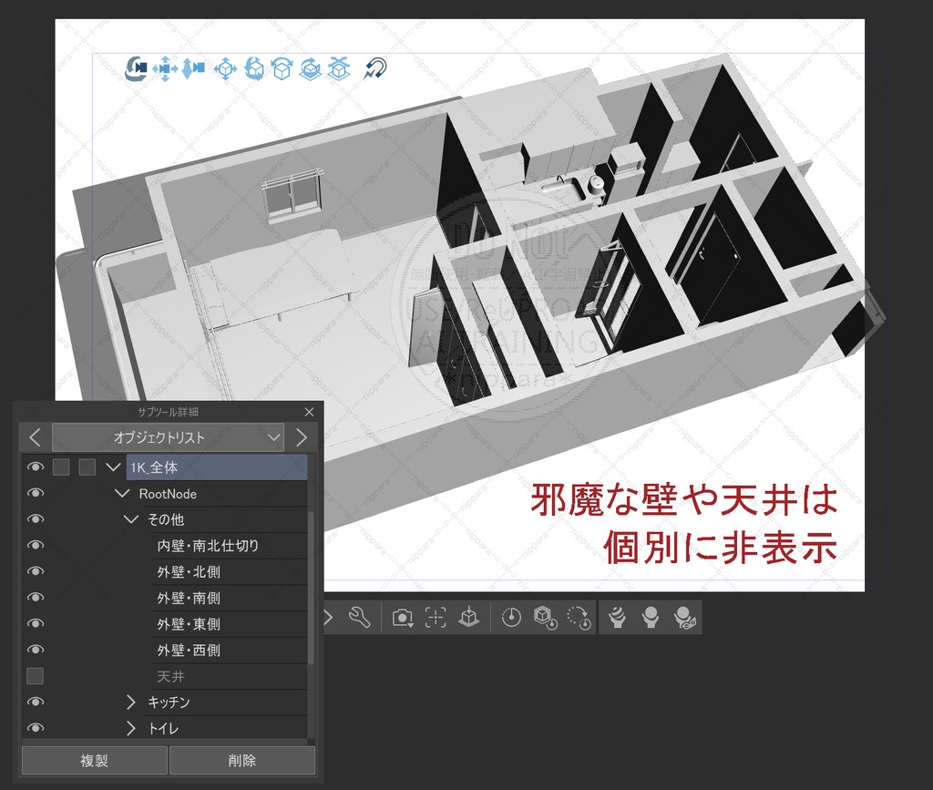The image size is (933, 790).
Task: Activate the rotate object tool on toolbar
Action: (x=254, y=69)
